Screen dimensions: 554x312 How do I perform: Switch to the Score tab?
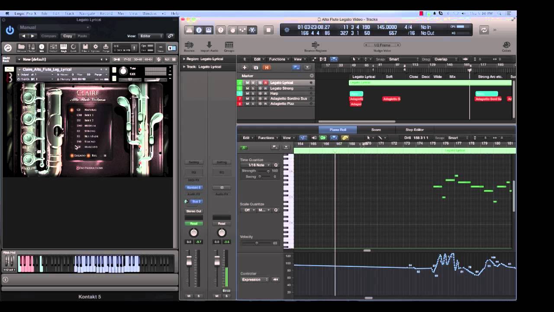[376, 130]
